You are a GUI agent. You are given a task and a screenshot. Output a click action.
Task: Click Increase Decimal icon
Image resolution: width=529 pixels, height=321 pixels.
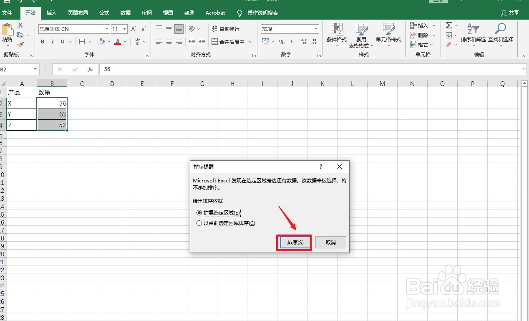coord(304,42)
